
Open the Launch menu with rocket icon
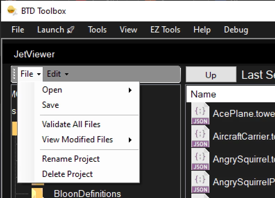click(x=56, y=30)
